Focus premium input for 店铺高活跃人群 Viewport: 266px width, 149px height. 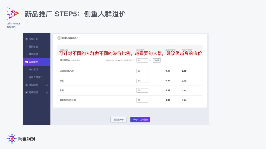click(142, 71)
